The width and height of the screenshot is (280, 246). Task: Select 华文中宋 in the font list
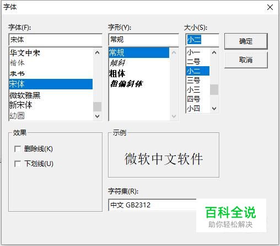pyautogui.click(x=51, y=53)
